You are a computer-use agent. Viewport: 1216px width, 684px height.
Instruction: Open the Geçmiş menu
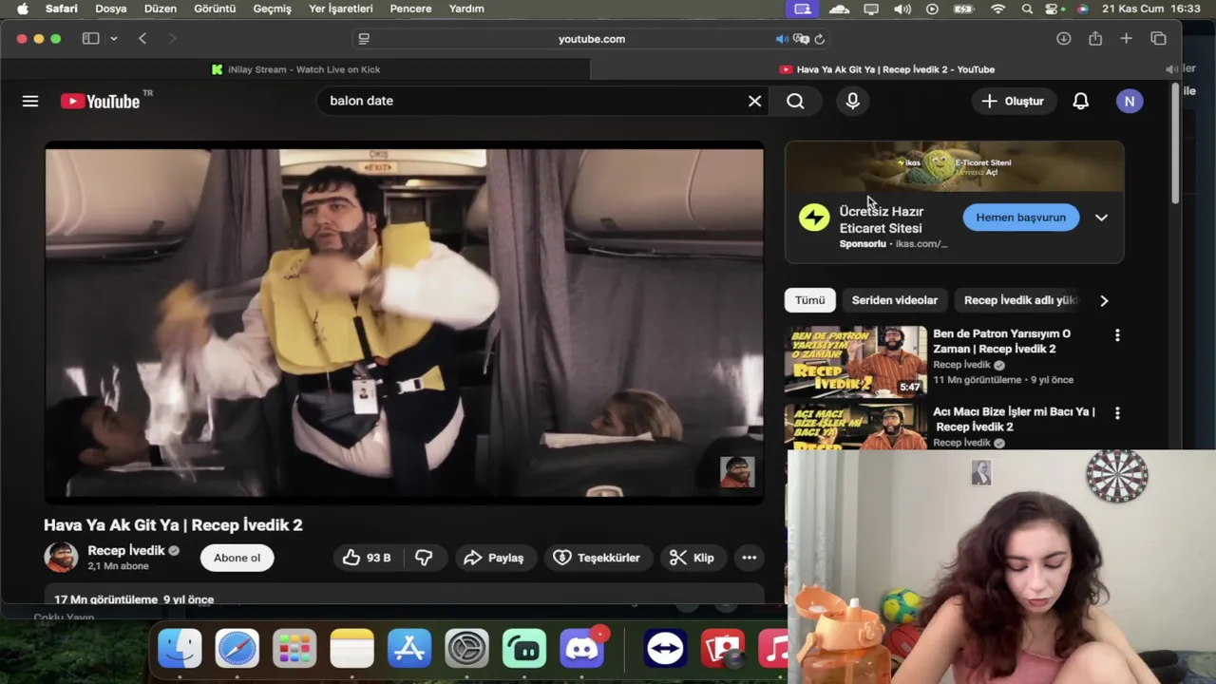(x=273, y=9)
